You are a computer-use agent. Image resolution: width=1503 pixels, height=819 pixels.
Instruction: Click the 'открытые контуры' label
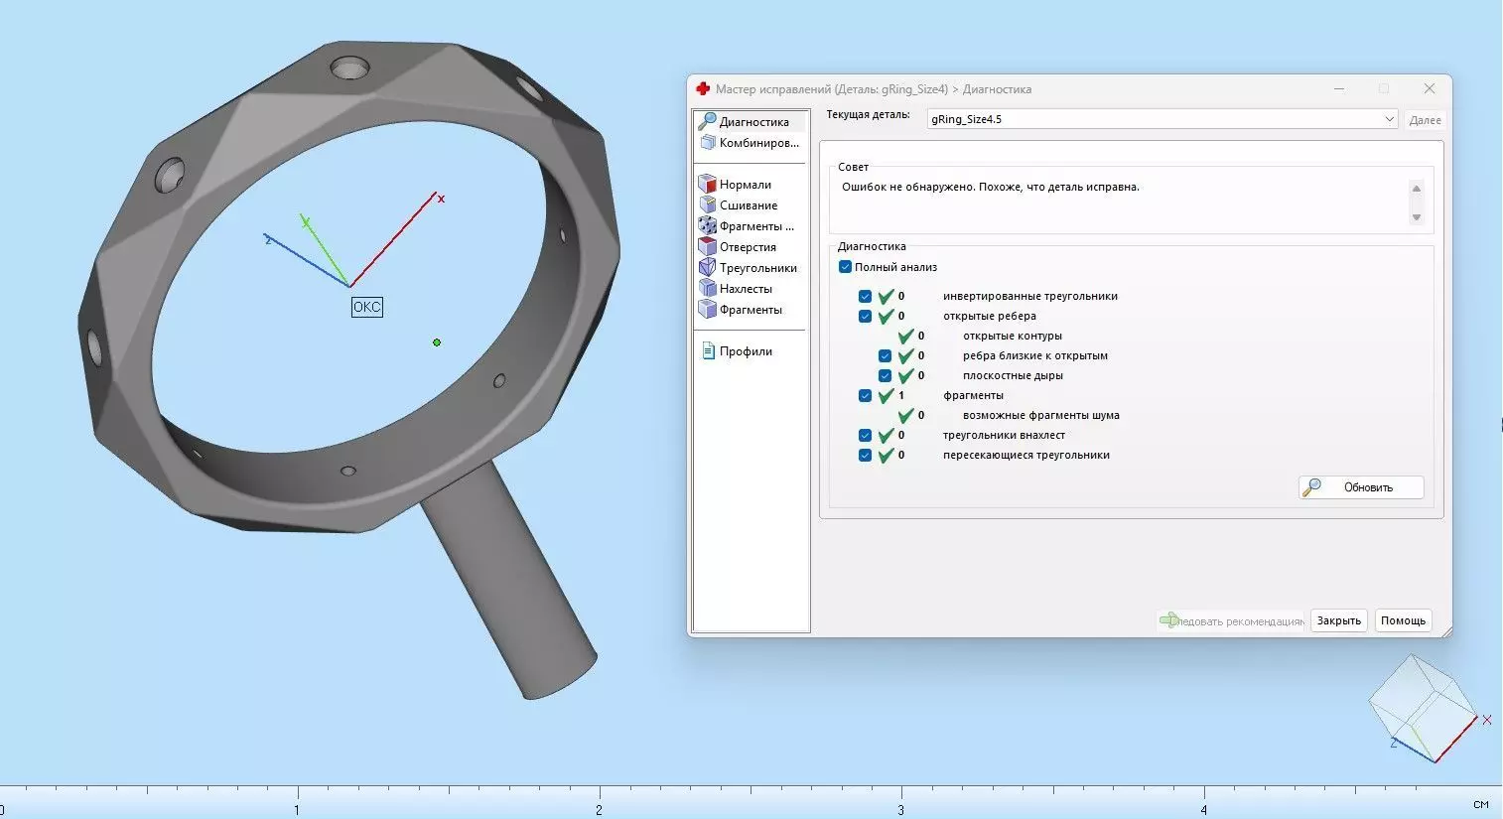coord(1013,336)
